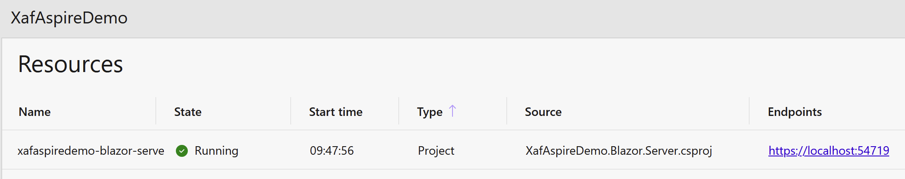
Task: Click the Project type cell
Action: (436, 151)
